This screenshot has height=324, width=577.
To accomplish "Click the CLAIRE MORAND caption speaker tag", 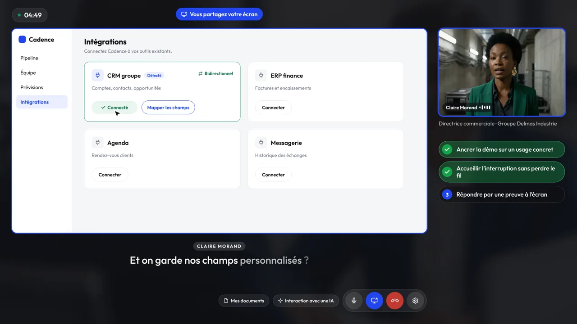I will coord(220,246).
